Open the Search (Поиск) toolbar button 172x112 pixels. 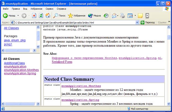pyautogui.click(x=59, y=16)
